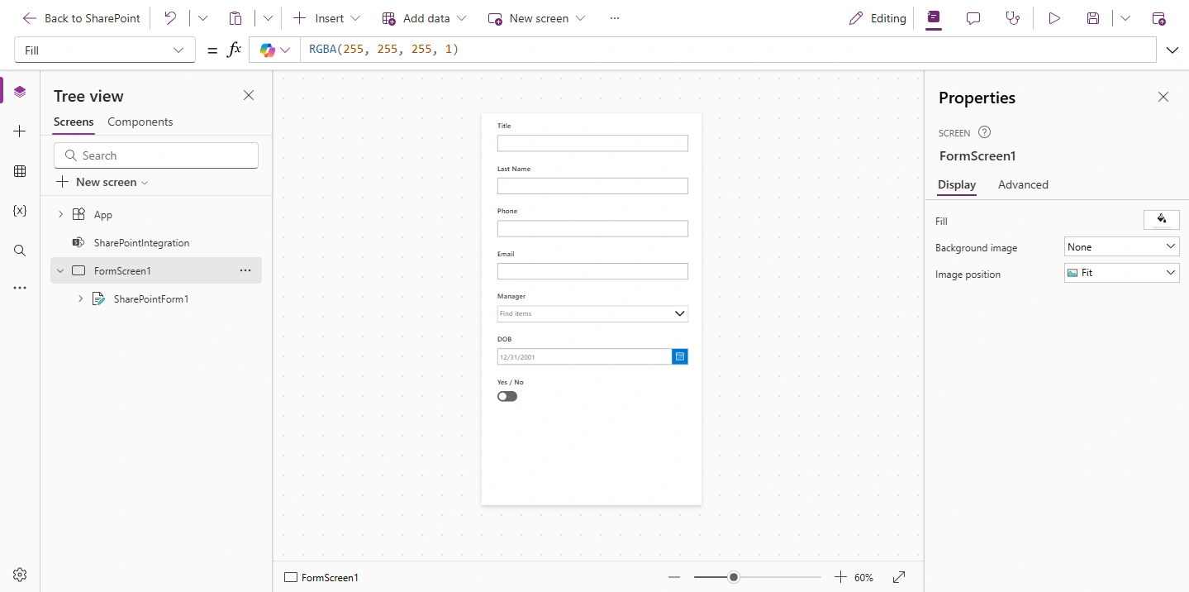Viewport: 1189px width, 592px height.
Task: Expand the formula bar chevron
Action: click(1172, 50)
